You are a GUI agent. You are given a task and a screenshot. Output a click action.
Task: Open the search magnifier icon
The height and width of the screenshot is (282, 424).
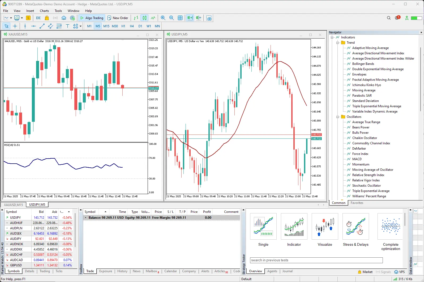pos(389,18)
